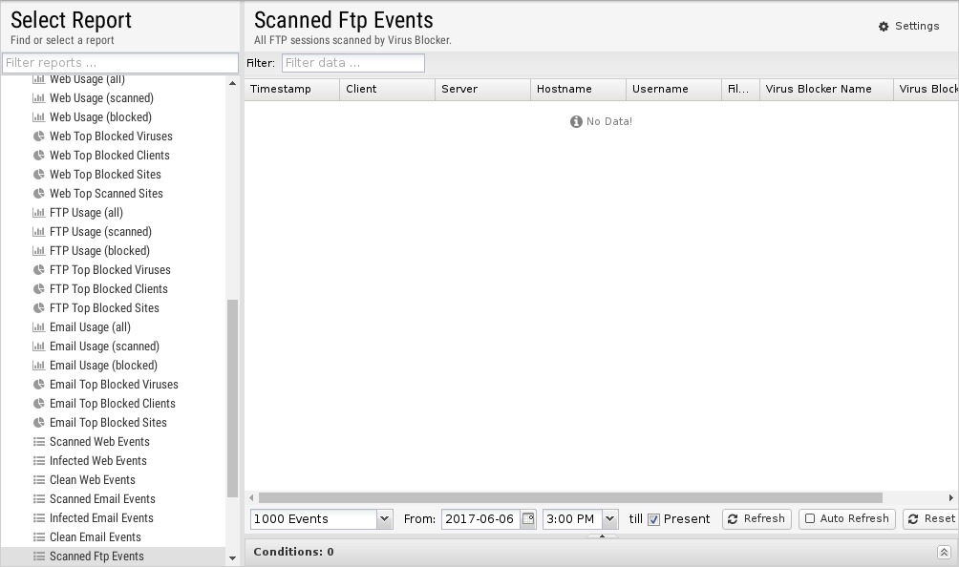Click the pie chart icon beside Email Top Blocked Clients
The height and width of the screenshot is (567, 959).
38,403
